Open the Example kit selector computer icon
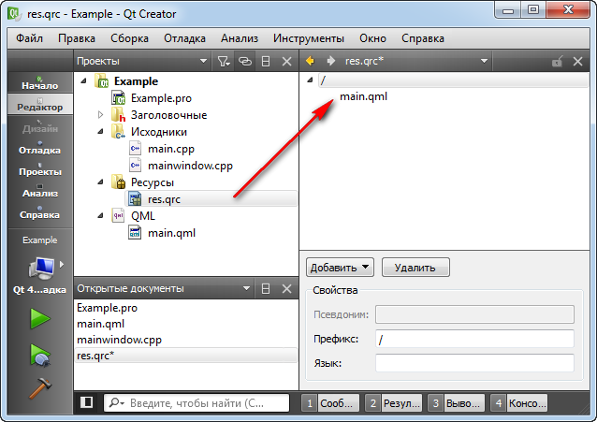 click(41, 268)
